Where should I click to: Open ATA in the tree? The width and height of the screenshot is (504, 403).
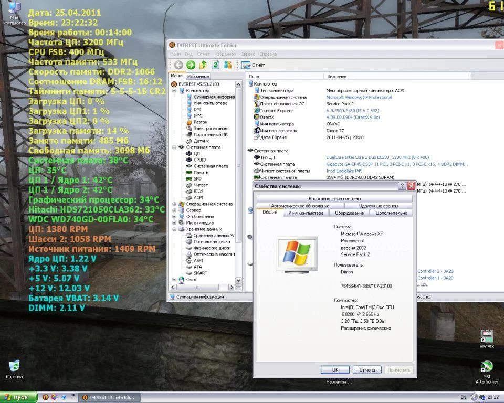[198, 267]
